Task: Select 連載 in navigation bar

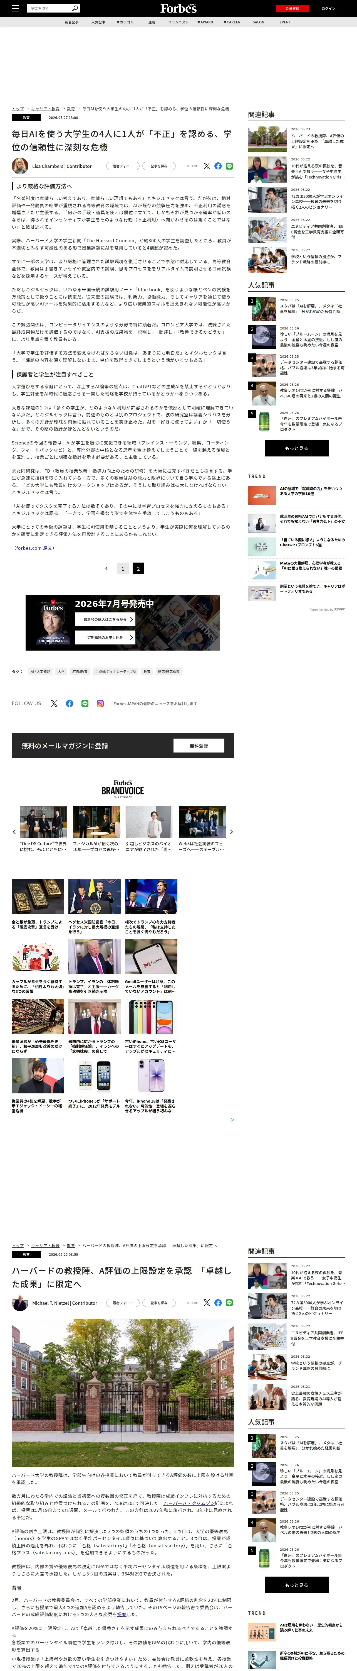Action: pyautogui.click(x=152, y=22)
